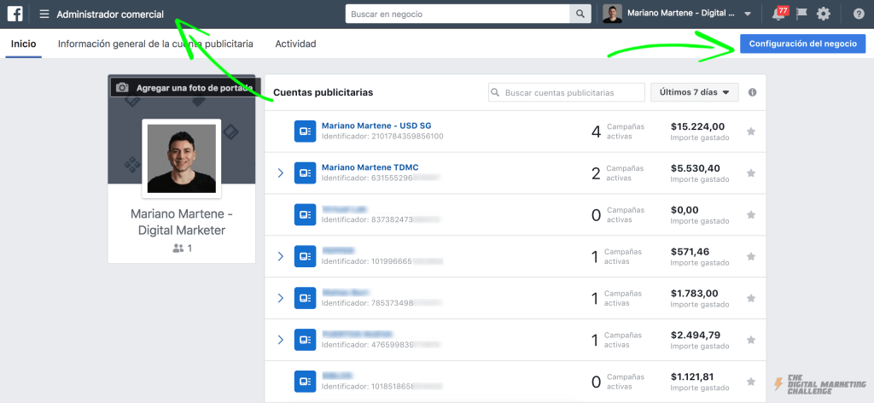This screenshot has width=874, height=403.
Task: Click the small profile avatar in top bar
Action: pos(613,14)
